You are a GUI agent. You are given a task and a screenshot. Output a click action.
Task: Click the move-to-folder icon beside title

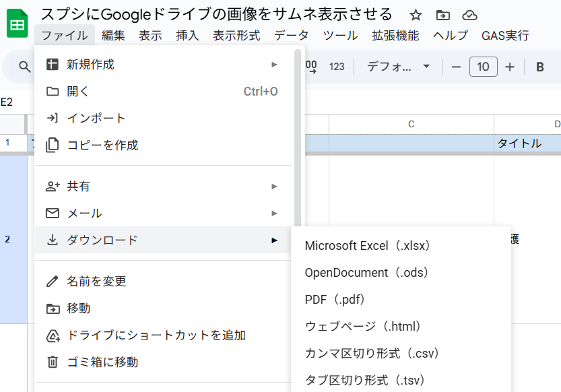click(x=442, y=15)
